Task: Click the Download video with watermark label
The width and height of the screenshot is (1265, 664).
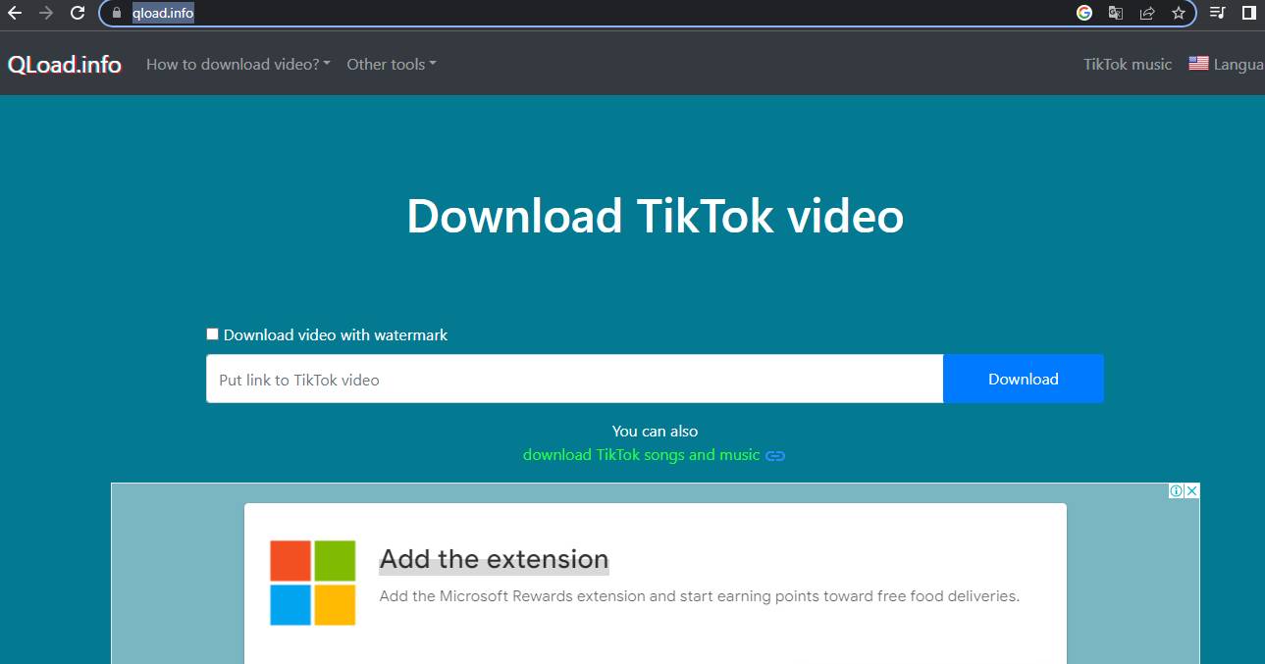Action: (336, 334)
